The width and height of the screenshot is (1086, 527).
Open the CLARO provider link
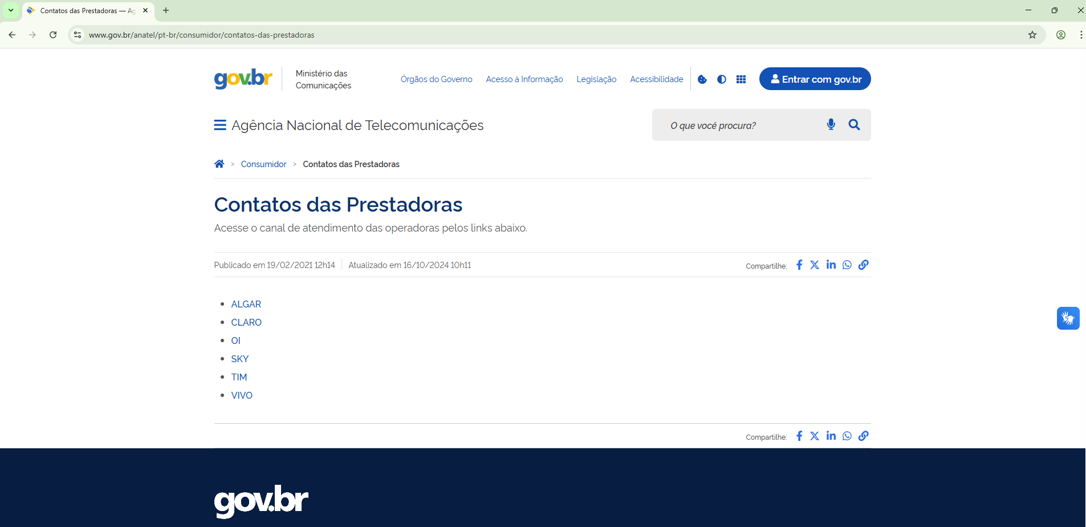click(x=246, y=322)
